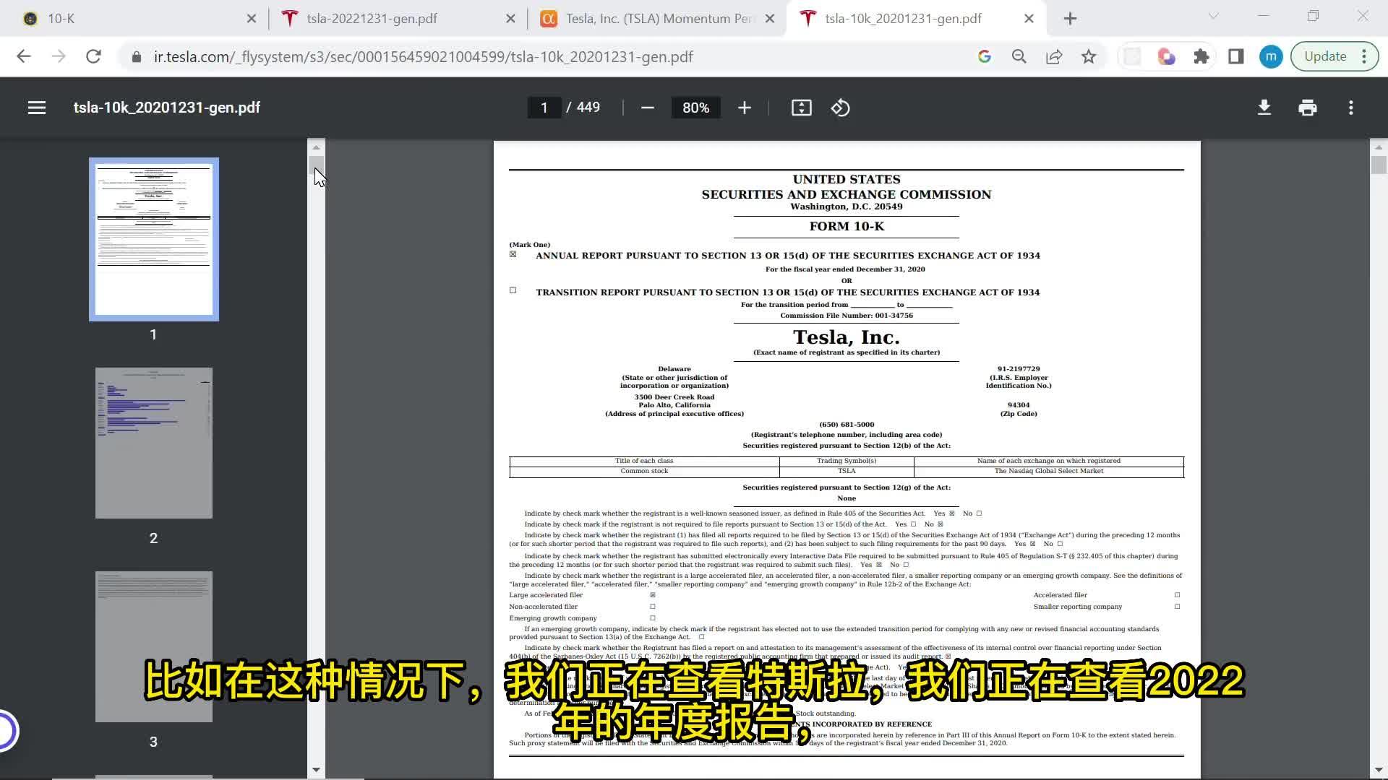Print the PDF document
Image resolution: width=1388 pixels, height=780 pixels.
pyautogui.click(x=1307, y=107)
